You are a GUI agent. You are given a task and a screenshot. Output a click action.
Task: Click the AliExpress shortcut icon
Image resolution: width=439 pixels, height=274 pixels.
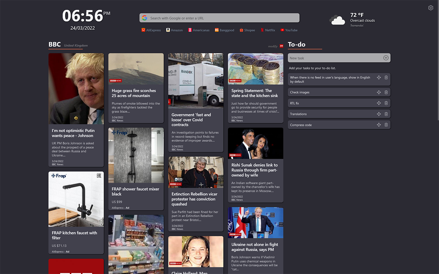143,30
